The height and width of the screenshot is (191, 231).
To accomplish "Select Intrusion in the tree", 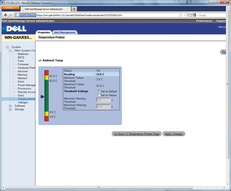I will click(x=23, y=71).
